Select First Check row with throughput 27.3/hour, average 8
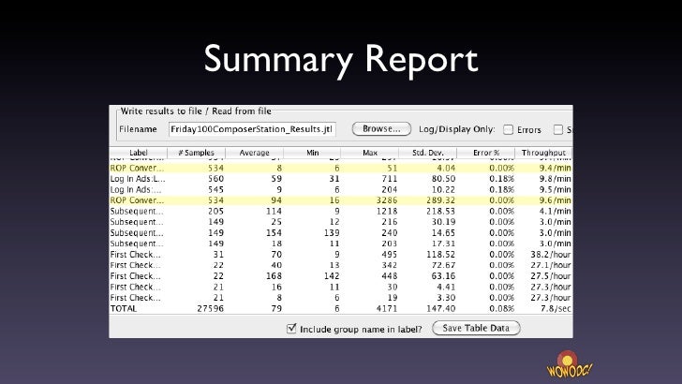The image size is (682, 384). (x=341, y=298)
